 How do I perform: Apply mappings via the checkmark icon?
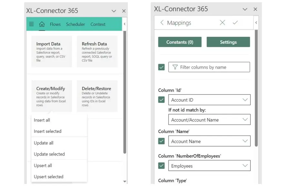coord(236,23)
